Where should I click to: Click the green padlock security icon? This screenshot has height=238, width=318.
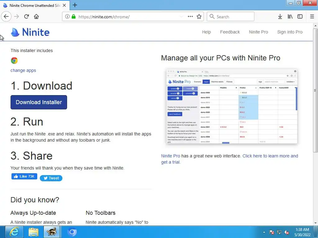coord(73,17)
